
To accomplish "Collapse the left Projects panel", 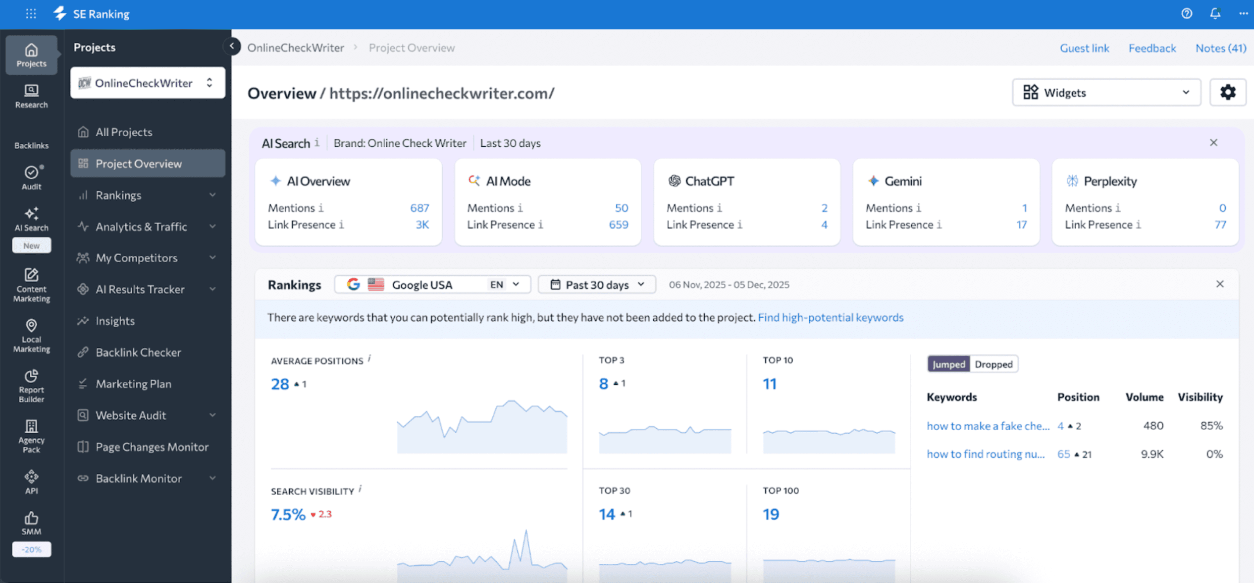I will (232, 46).
